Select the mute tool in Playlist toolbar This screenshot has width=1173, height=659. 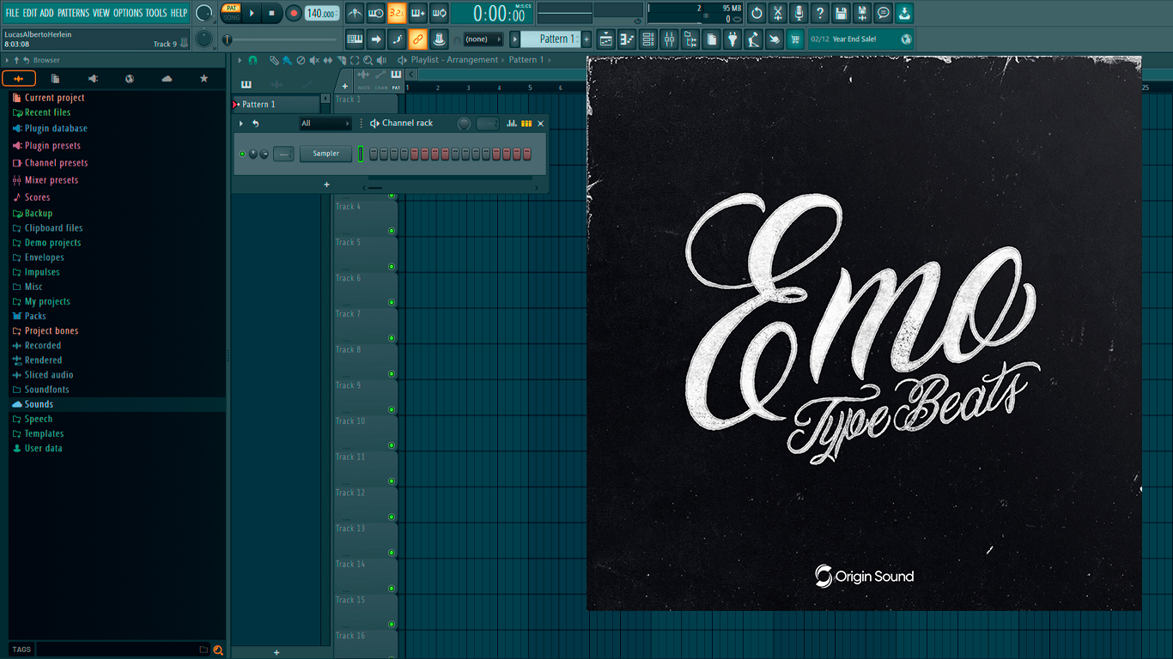point(314,60)
